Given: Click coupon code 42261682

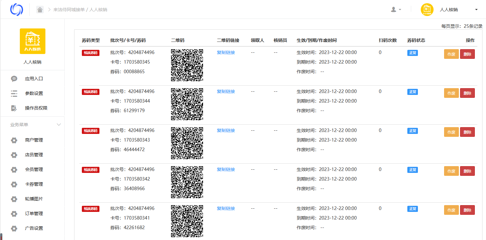Looking at the screenshot, I should (x=134, y=228).
